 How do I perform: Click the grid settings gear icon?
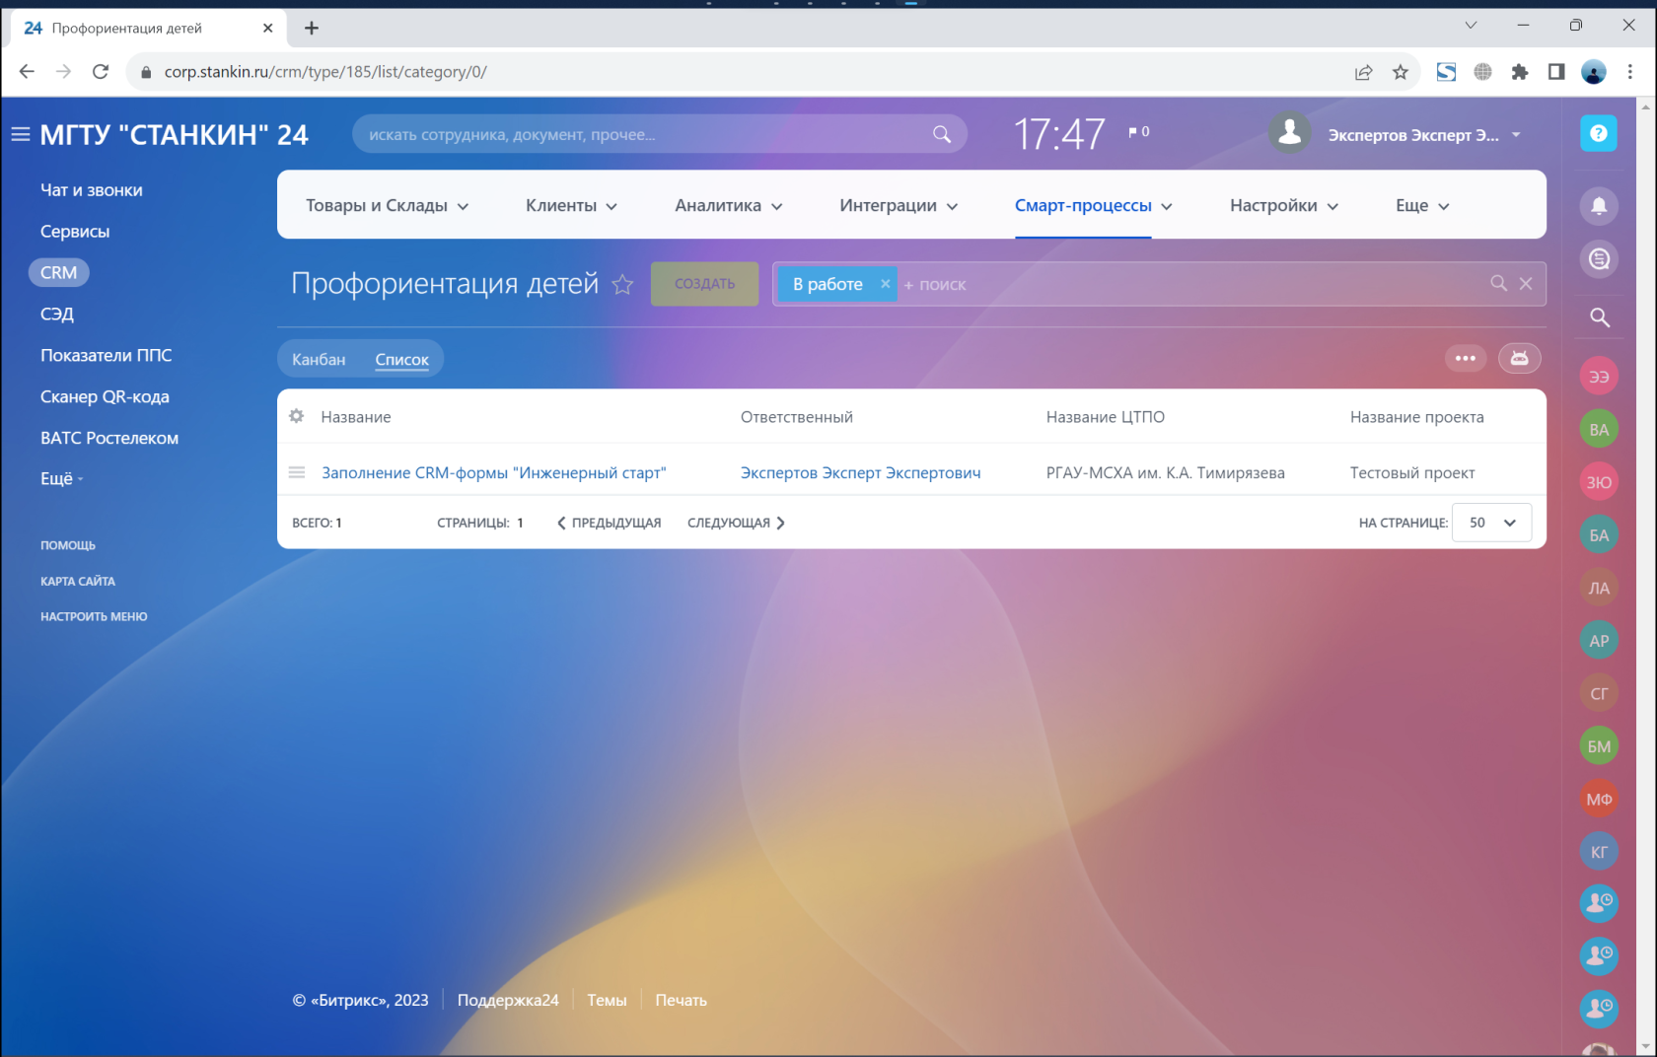[296, 416]
